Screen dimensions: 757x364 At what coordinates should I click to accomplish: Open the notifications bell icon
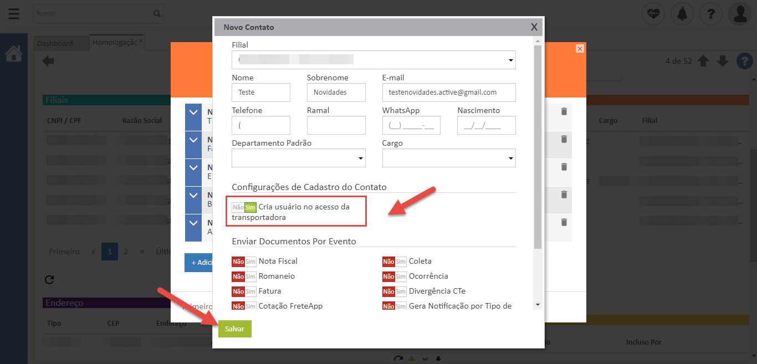click(x=682, y=14)
